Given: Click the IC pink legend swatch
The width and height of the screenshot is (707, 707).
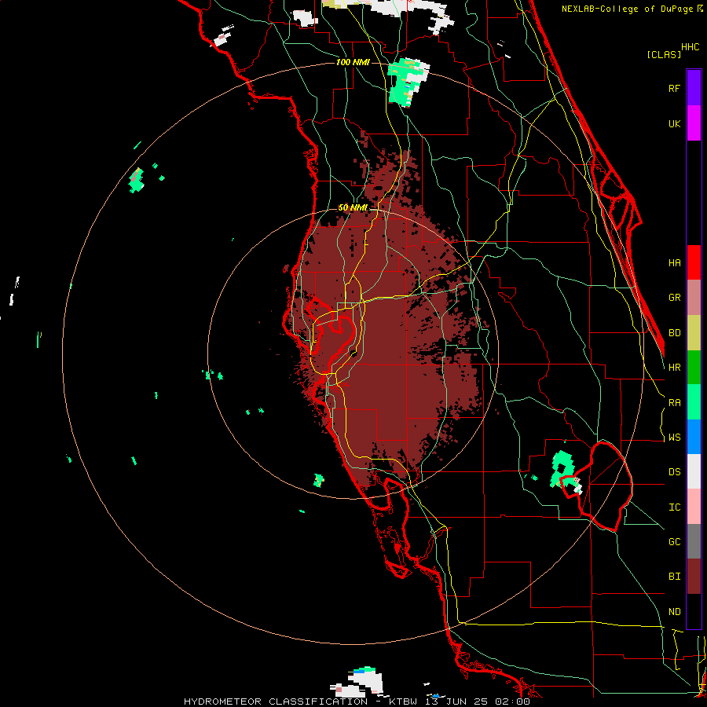Looking at the screenshot, I should click(694, 507).
